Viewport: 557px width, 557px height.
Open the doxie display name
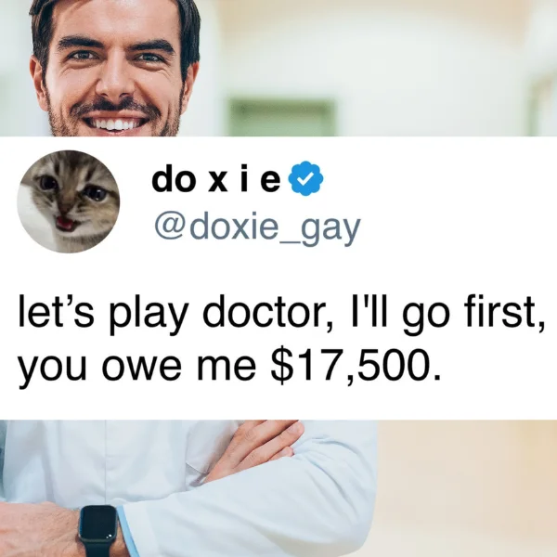point(216,179)
